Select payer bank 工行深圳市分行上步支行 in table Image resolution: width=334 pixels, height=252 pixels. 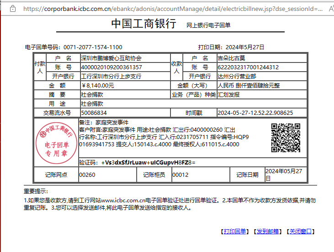click(x=111, y=76)
